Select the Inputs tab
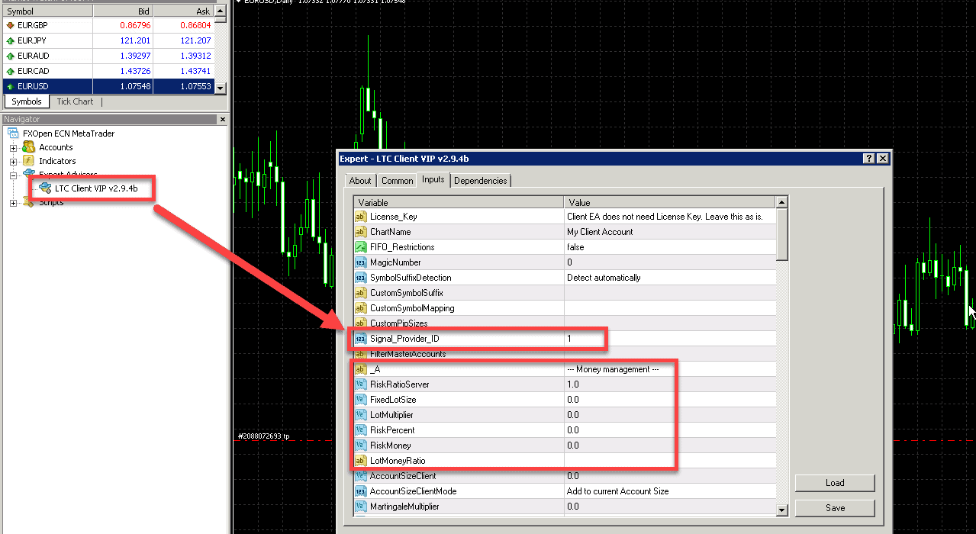Screen dimensions: 976x534 pyautogui.click(x=433, y=179)
